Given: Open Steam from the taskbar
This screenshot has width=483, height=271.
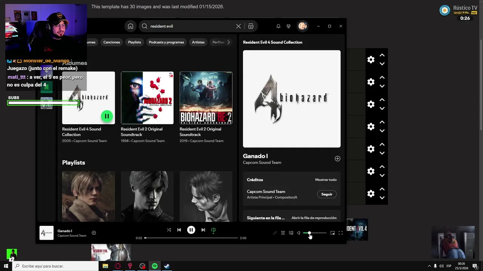Looking at the screenshot, I should point(167,266).
